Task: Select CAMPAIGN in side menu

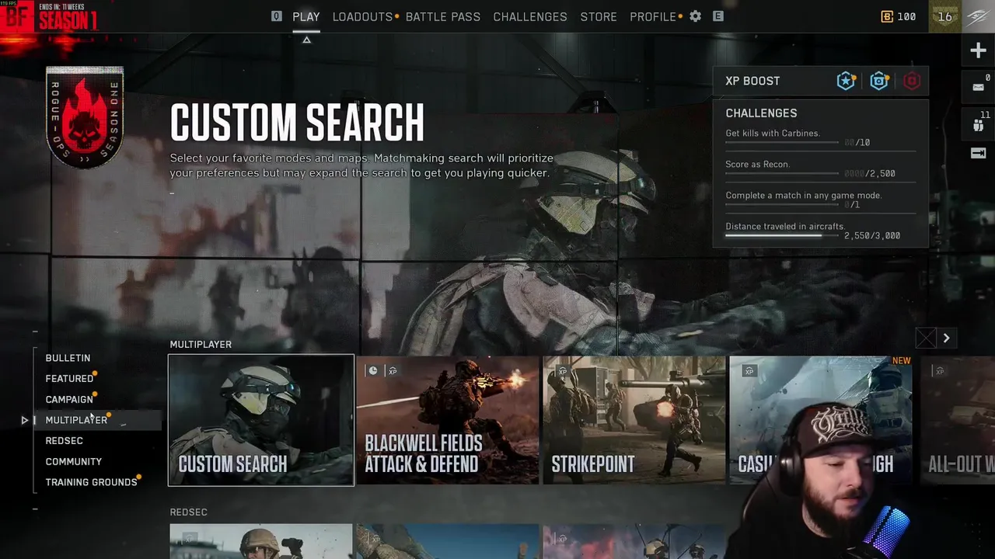Action: tap(69, 399)
